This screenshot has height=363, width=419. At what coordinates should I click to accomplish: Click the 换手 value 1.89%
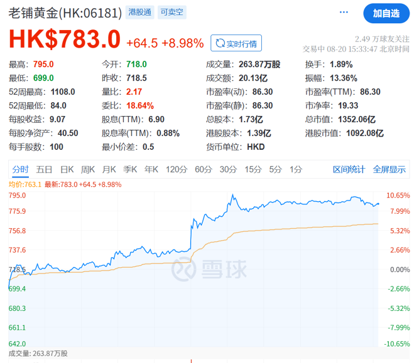(x=341, y=65)
